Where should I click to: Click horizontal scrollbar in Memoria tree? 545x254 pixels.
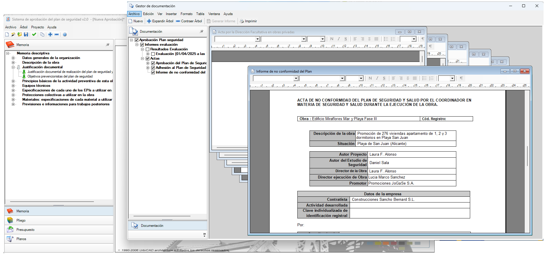point(52,202)
